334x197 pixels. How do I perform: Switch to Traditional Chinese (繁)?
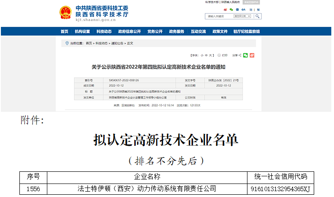pos(258,9)
